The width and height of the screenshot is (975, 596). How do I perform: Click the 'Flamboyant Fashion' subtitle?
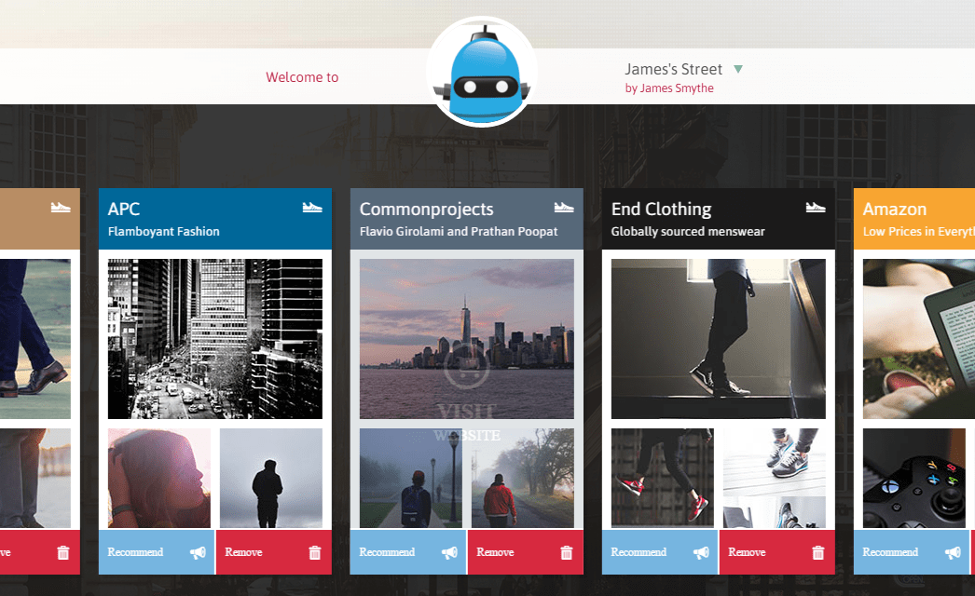tap(163, 231)
